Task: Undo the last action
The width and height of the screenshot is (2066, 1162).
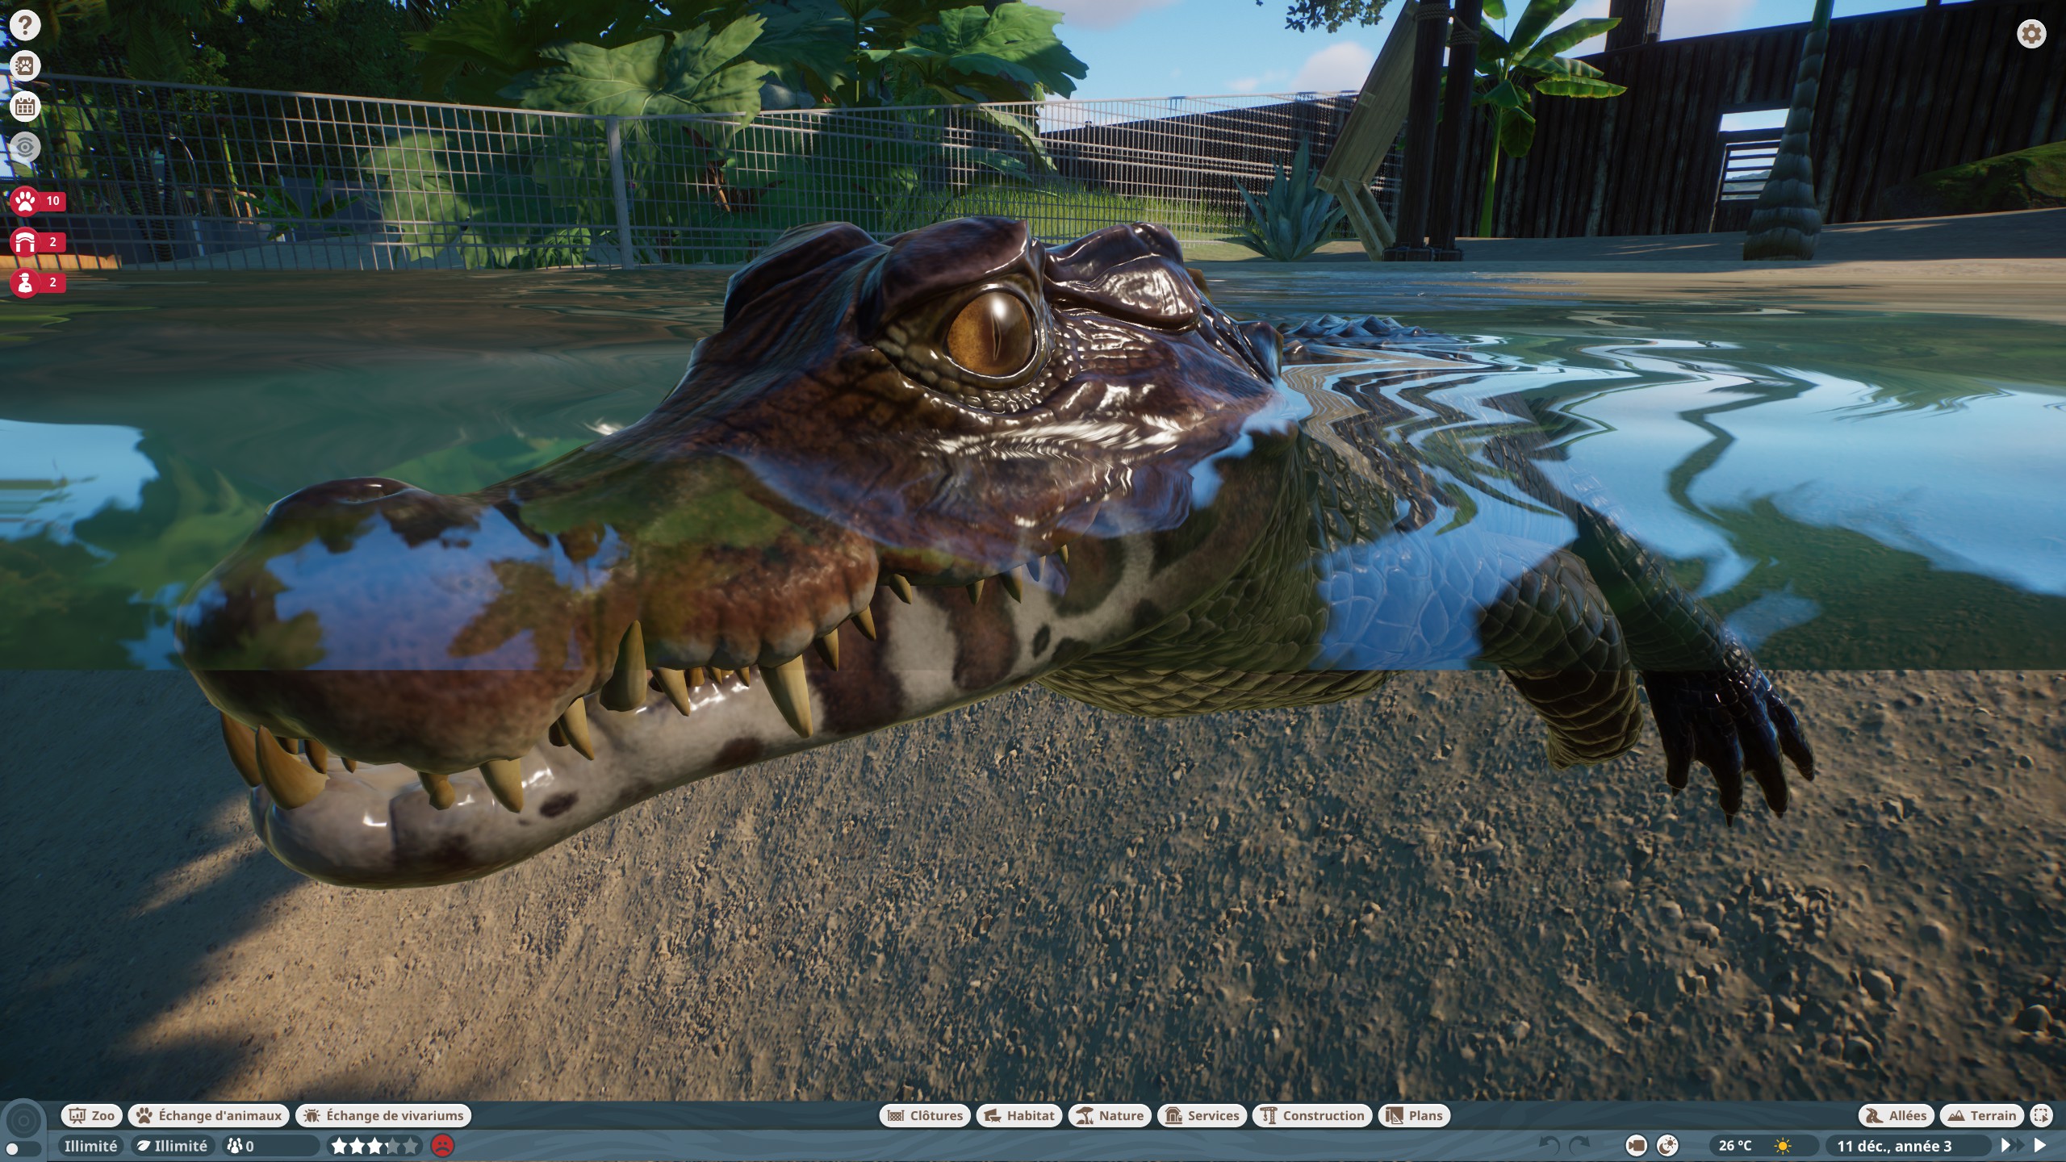Action: tap(1549, 1144)
